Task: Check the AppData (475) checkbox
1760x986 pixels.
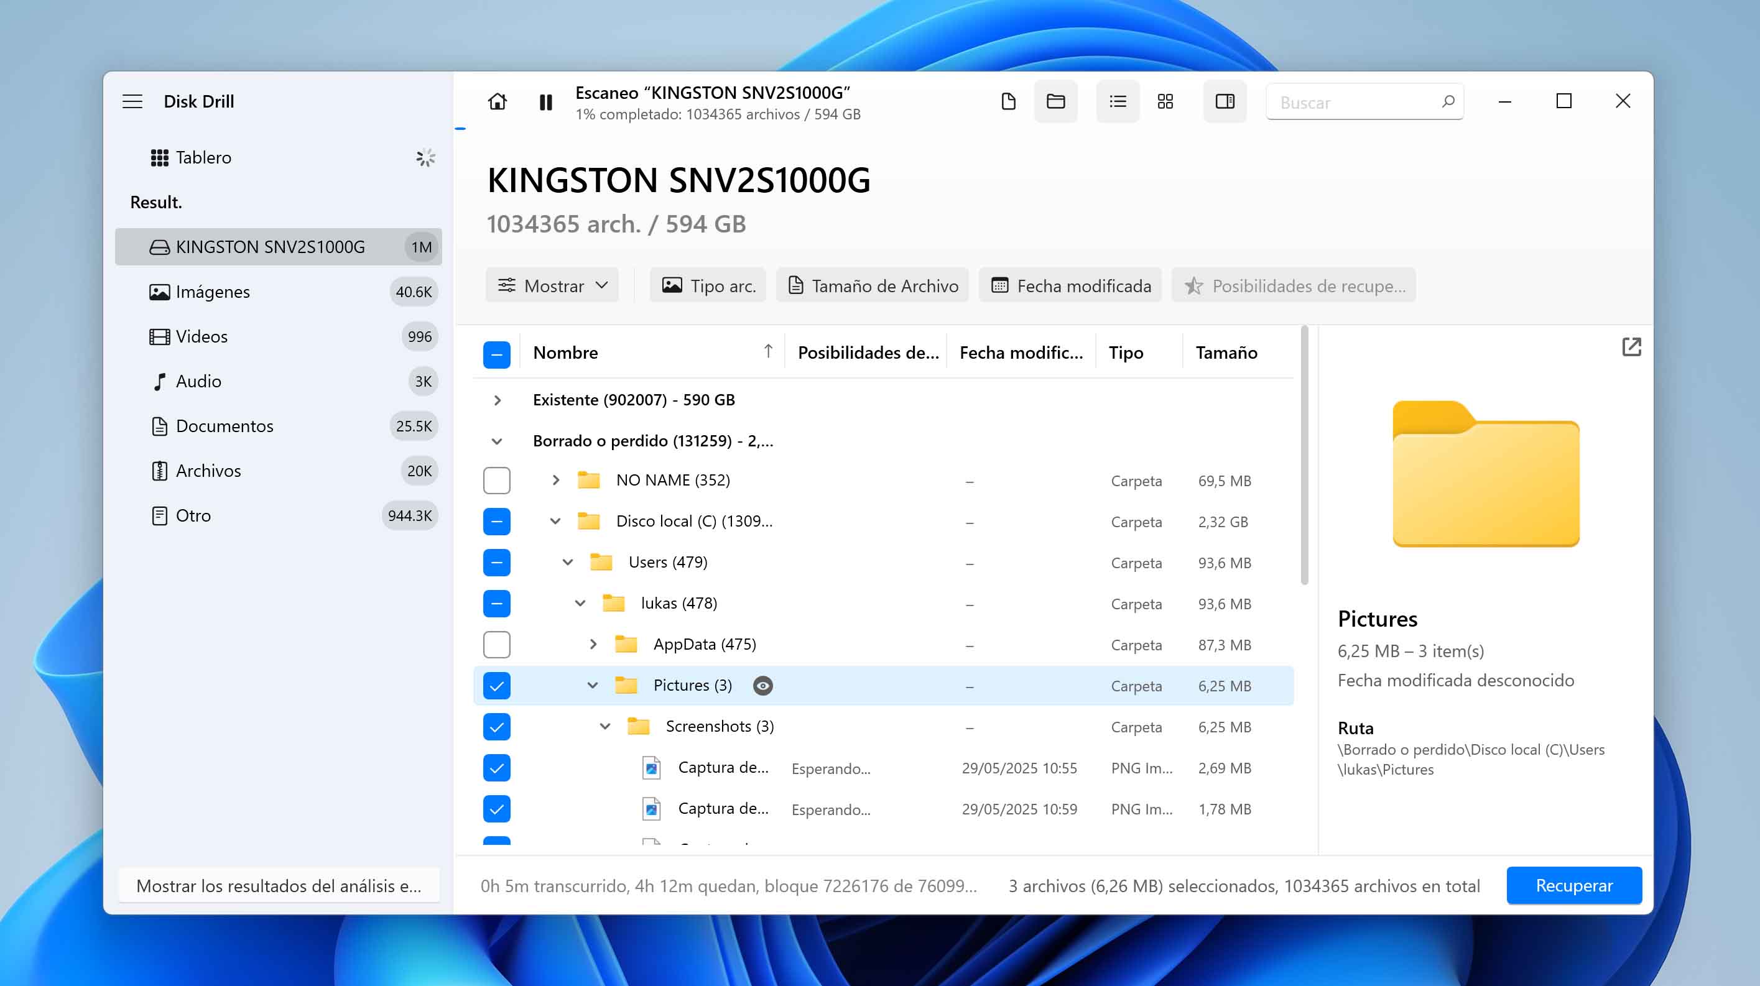Action: tap(497, 645)
